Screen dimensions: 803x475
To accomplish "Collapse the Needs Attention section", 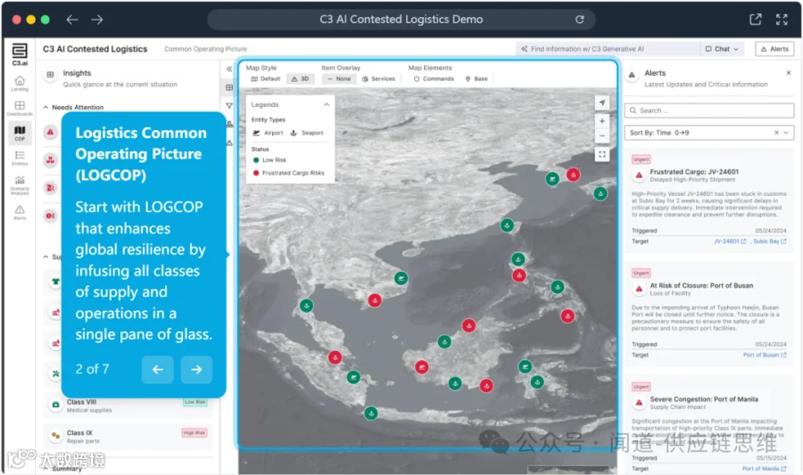I will [46, 107].
